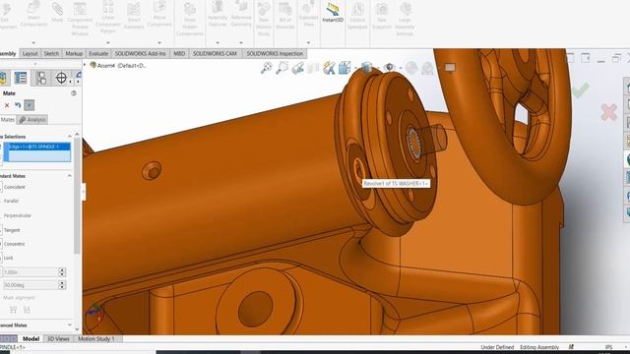The image size is (630, 354).
Task: Toggle the Keep Visible pin in the Mate panel
Action: coord(29,105)
